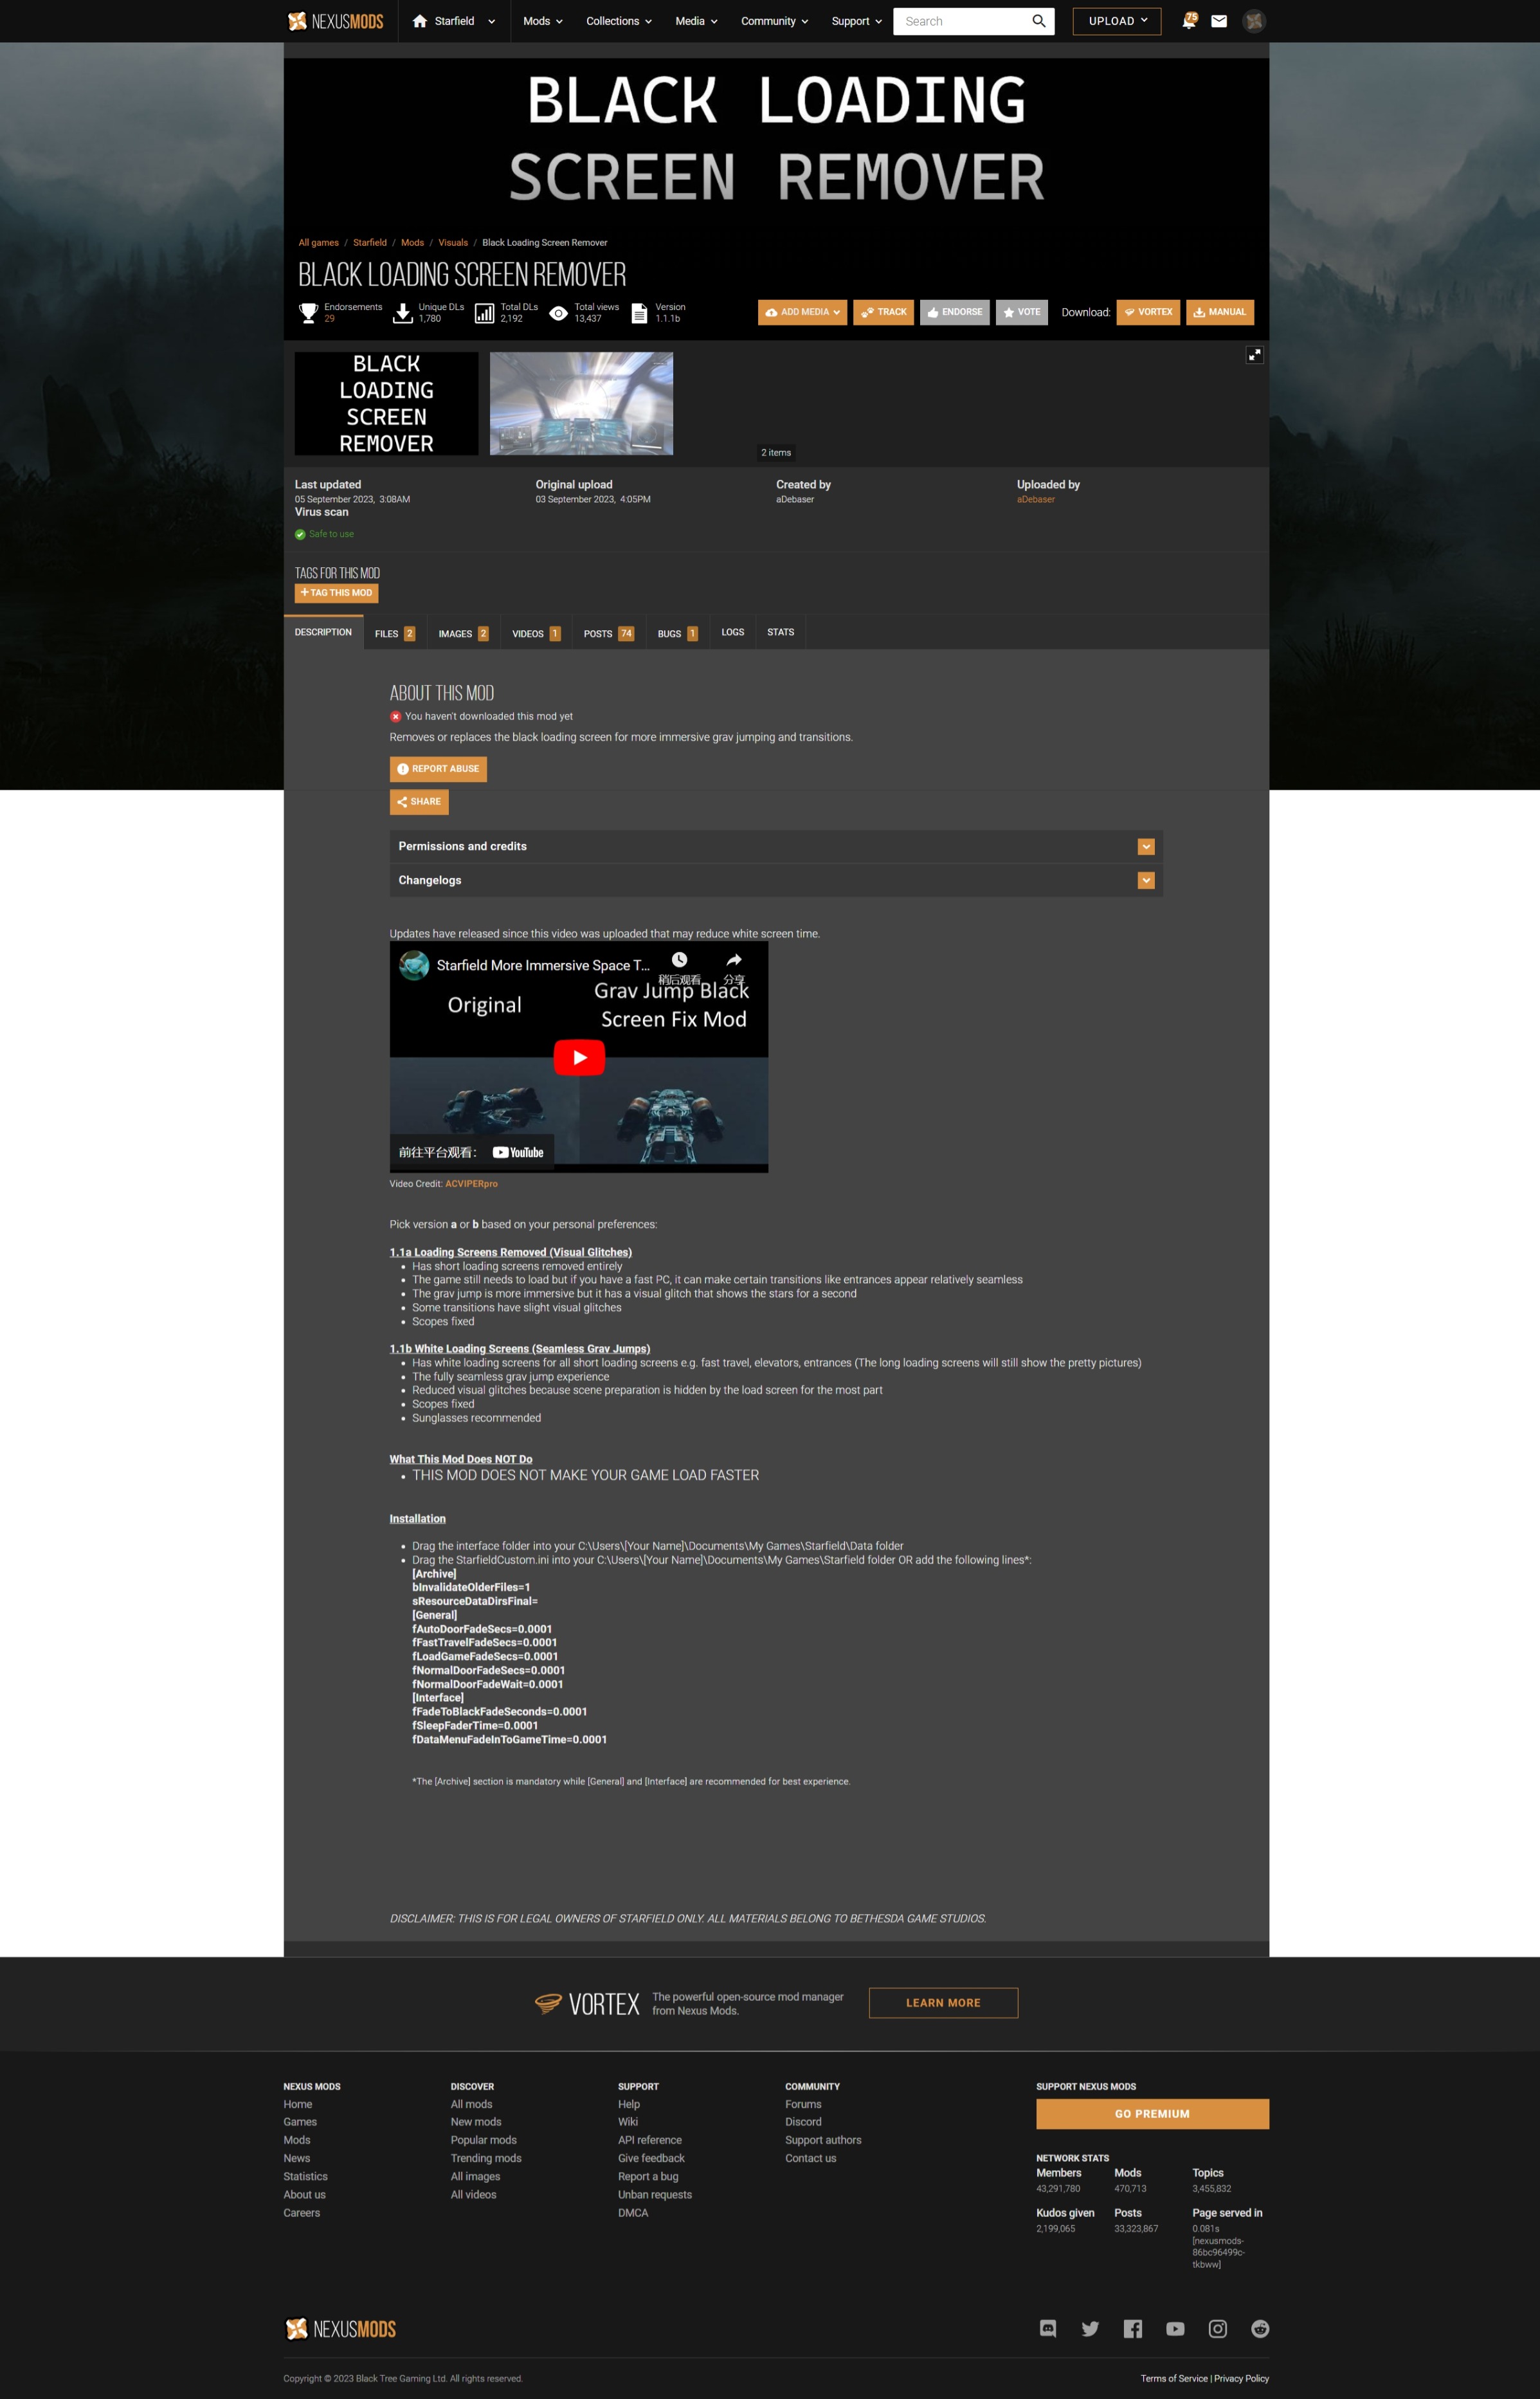Click the Total views eye icon
The width and height of the screenshot is (1540, 2399).
[x=558, y=313]
